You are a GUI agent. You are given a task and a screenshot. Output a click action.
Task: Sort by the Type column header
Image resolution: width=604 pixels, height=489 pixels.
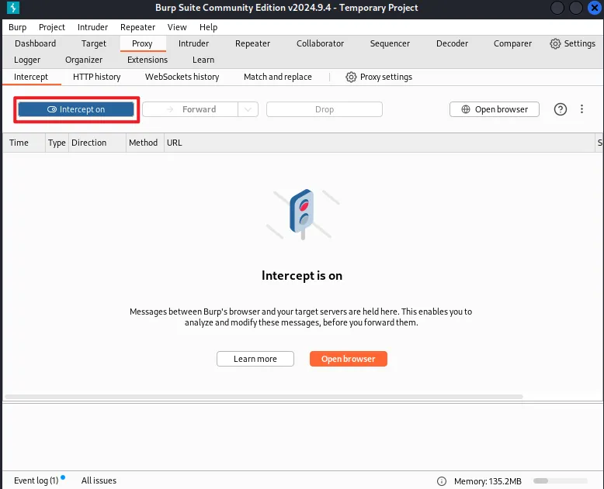(x=57, y=143)
